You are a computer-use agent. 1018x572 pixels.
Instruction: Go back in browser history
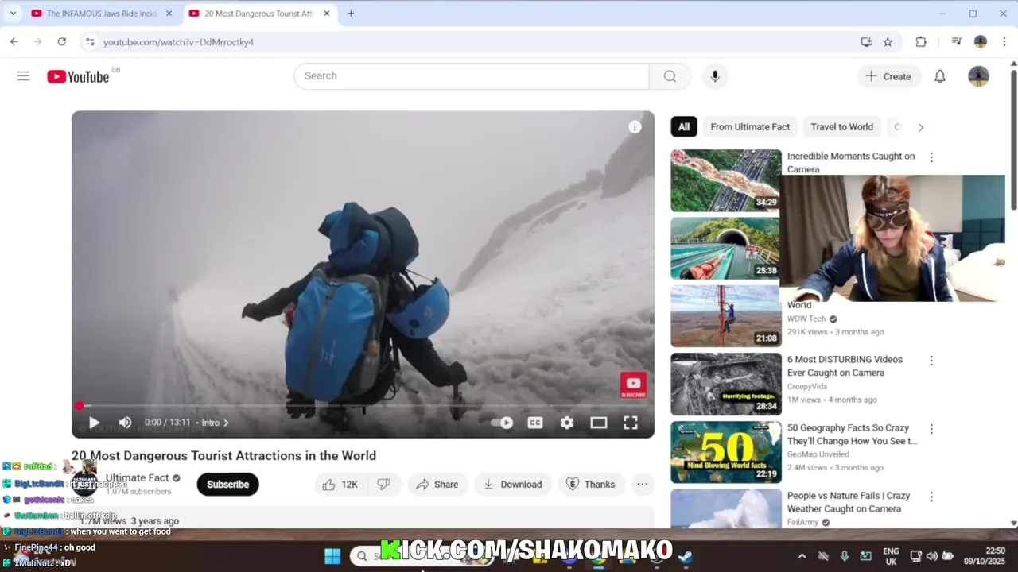pos(14,42)
